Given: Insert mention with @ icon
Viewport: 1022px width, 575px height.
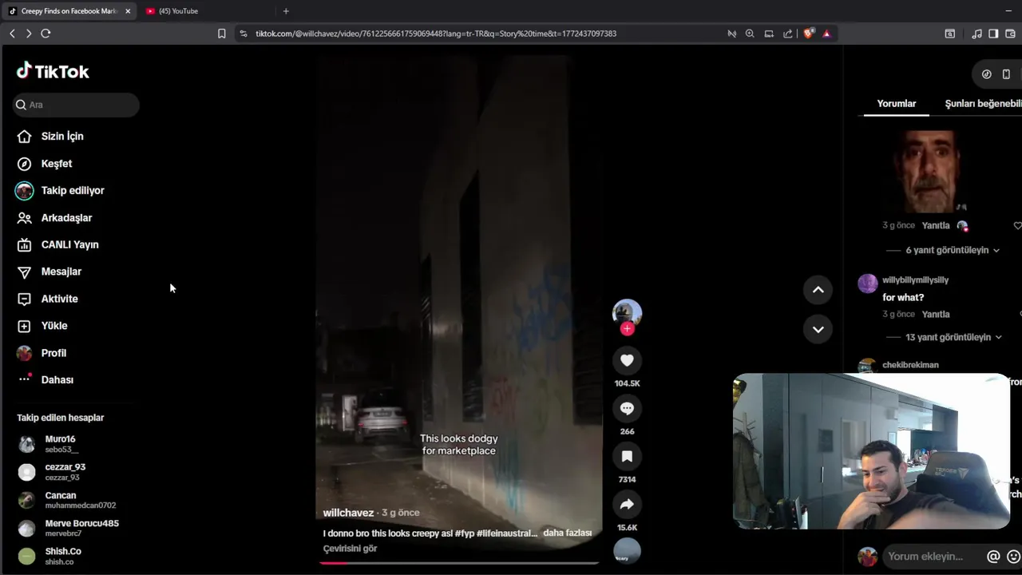Looking at the screenshot, I should 993,557.
